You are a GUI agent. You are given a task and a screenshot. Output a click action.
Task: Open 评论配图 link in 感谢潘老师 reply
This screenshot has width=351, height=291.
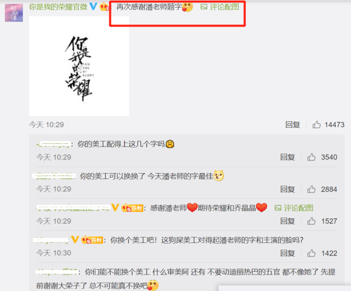(x=294, y=208)
